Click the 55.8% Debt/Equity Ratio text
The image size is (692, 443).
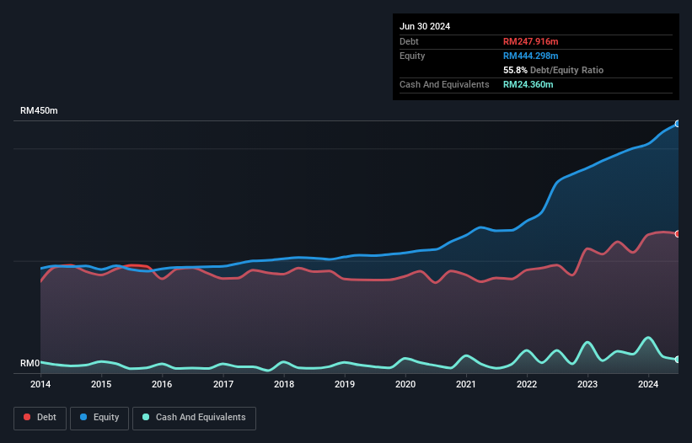(553, 70)
